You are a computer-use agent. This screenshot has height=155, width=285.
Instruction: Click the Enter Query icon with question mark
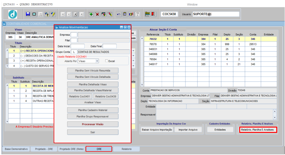tap(47, 14)
